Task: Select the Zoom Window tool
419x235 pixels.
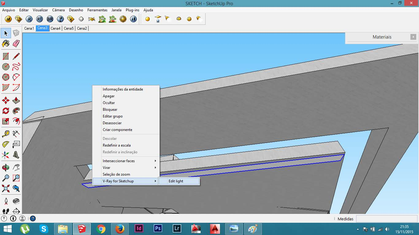Action: (16, 178)
